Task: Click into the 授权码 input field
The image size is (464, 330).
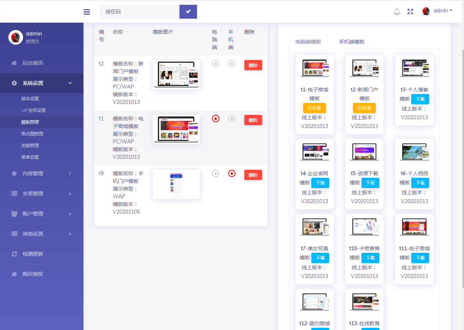Action: [140, 12]
